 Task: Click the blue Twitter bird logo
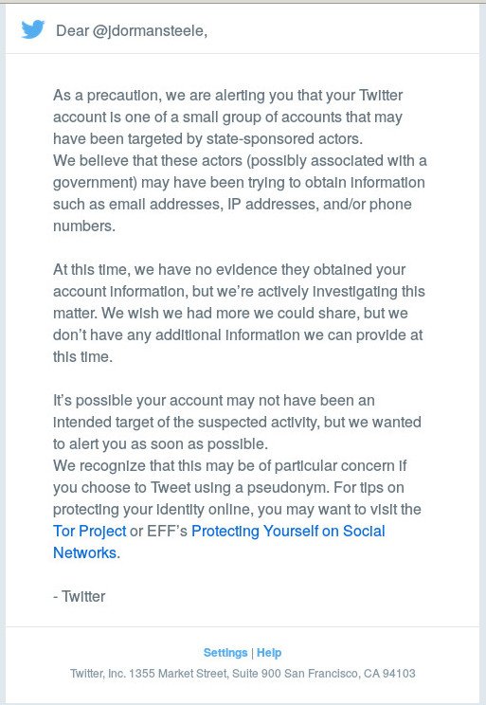pyautogui.click(x=33, y=29)
